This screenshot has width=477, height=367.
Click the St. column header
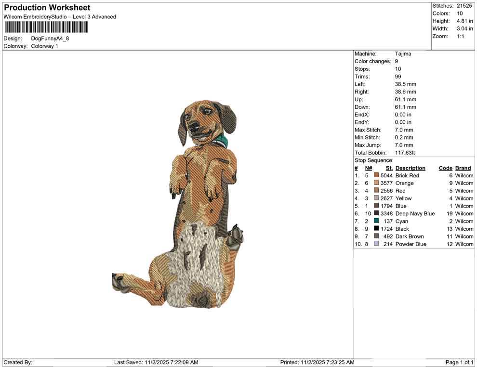[389, 168]
